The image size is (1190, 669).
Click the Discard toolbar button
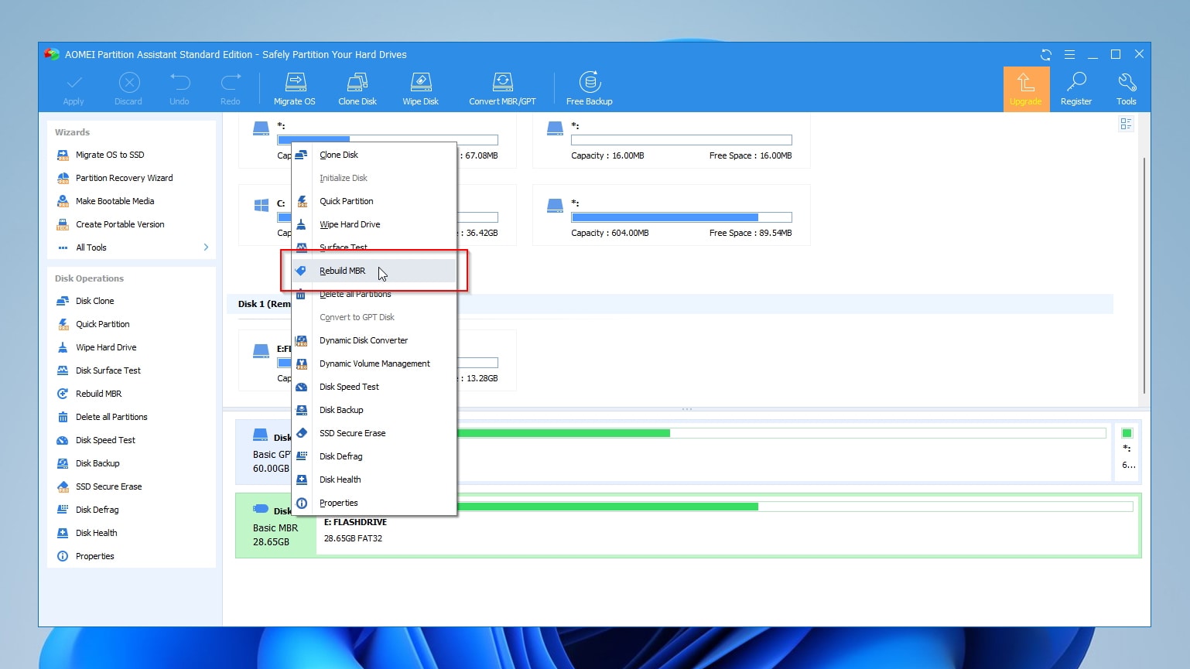click(128, 89)
